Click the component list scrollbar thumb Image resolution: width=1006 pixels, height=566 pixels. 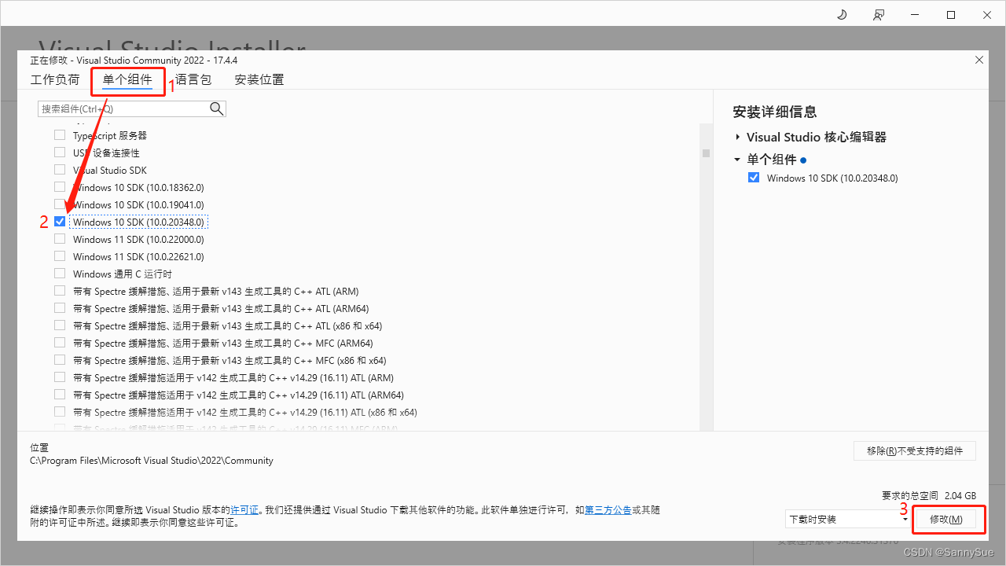[x=706, y=153]
